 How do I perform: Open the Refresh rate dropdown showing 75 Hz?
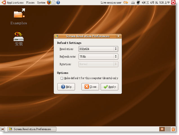98,57
